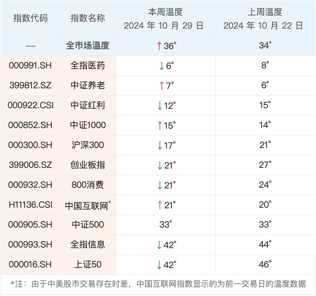This screenshot has width=316, height=296.
Task: Click index code 000991.SH
Action: pyautogui.click(x=30, y=66)
